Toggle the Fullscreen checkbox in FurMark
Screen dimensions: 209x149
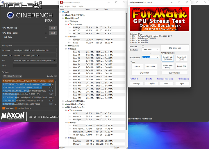(x=143, y=46)
